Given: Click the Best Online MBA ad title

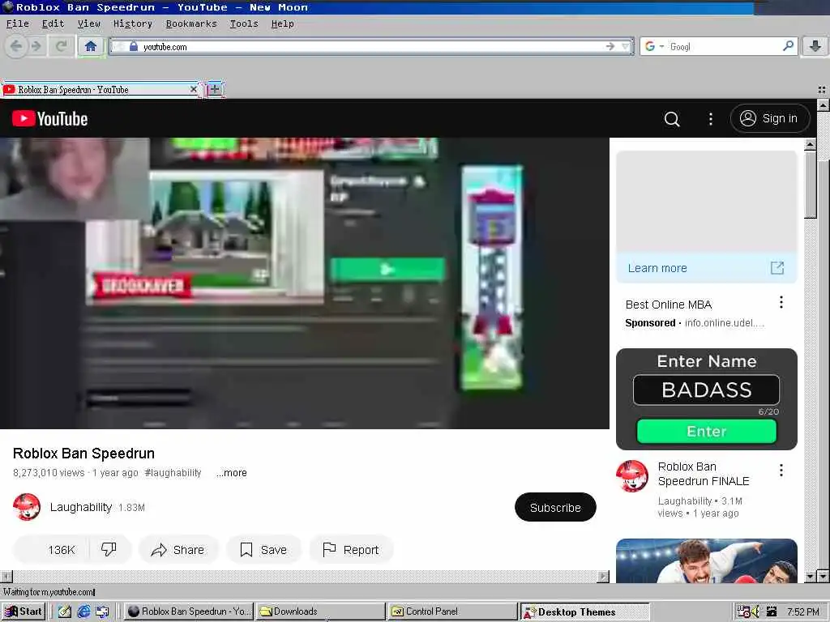Looking at the screenshot, I should point(669,305).
